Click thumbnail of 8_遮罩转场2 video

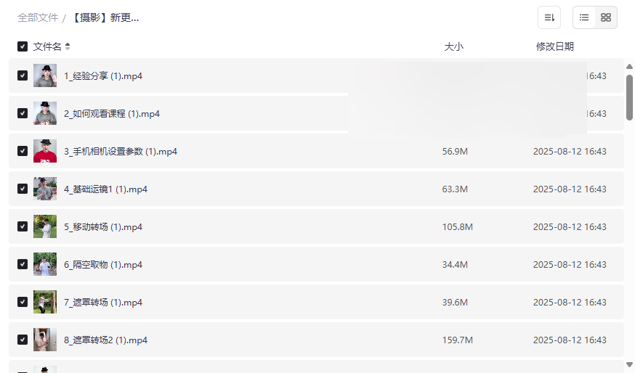45,340
